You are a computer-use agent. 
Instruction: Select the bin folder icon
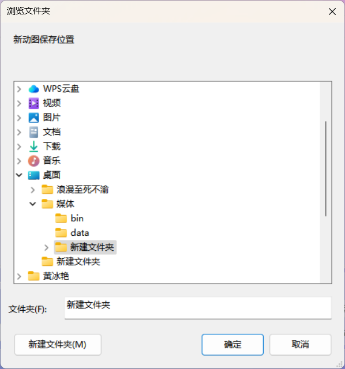point(61,219)
